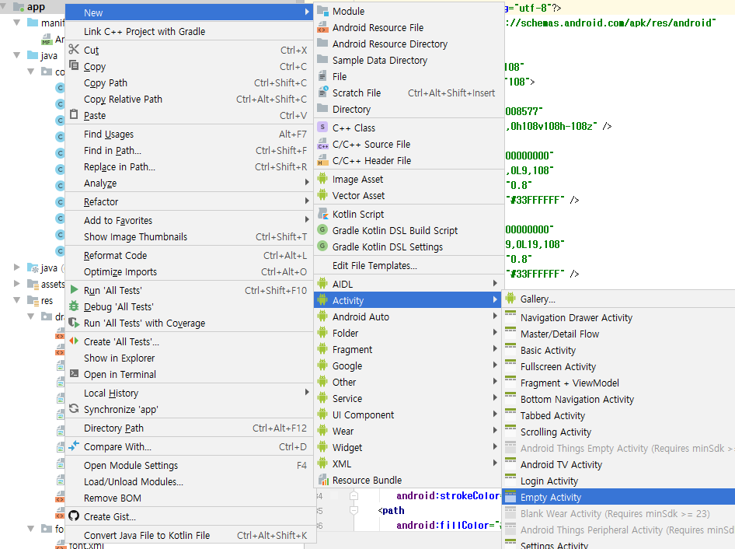Expand the Widget submenu arrow
Viewport: 735px width, 549px height.
click(x=494, y=446)
